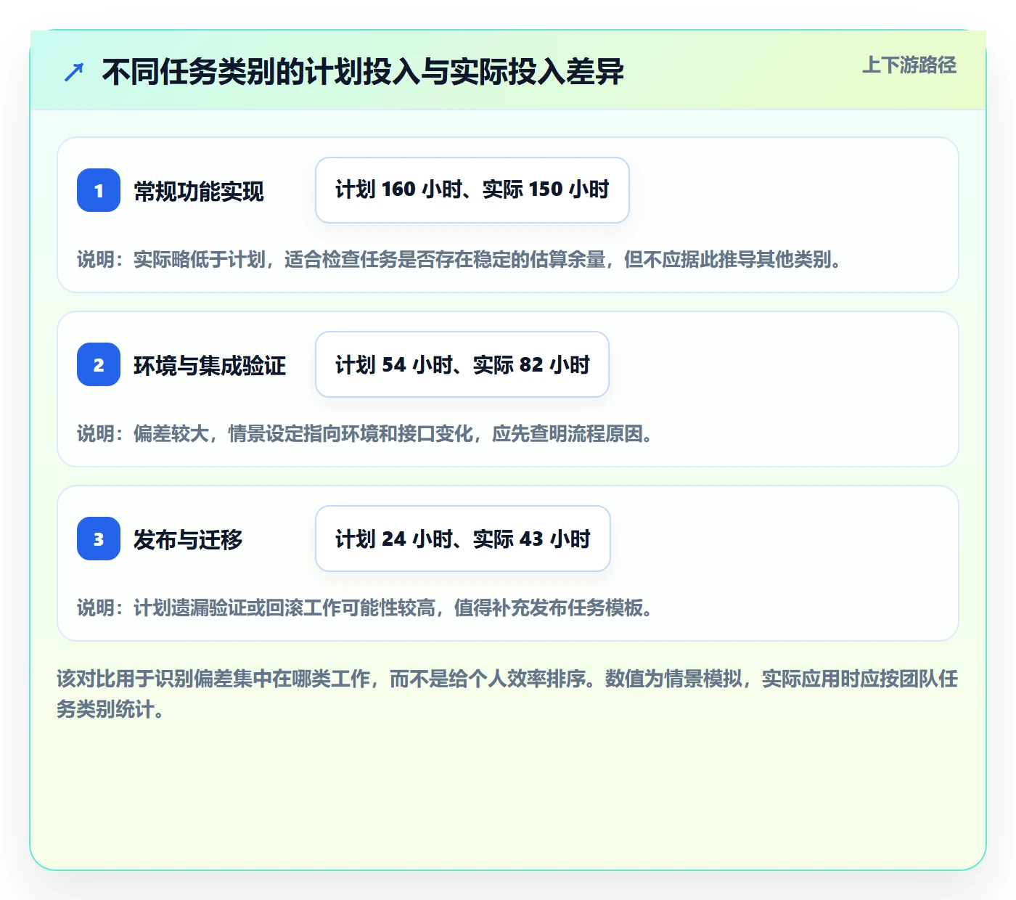Viewport: 1016px width, 900px height.
Task: Click the note starting 说明：偏差较大
Action: click(x=365, y=434)
